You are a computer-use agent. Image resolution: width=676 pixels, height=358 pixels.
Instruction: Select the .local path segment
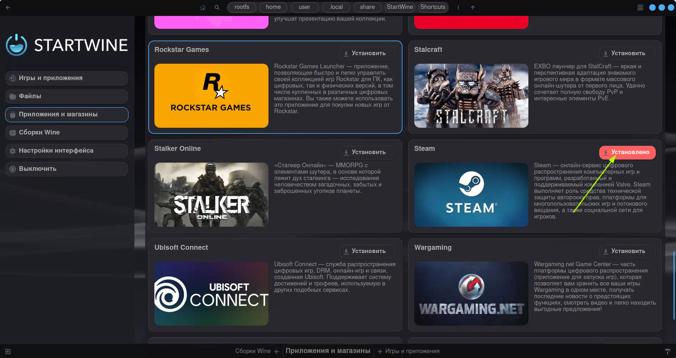point(336,7)
